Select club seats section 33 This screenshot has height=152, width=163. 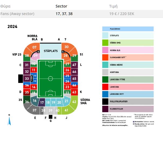tap(27, 79)
